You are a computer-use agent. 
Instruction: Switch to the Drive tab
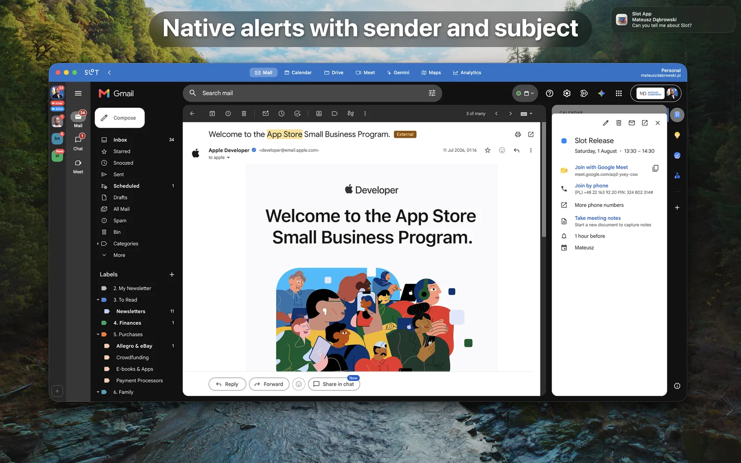click(333, 73)
